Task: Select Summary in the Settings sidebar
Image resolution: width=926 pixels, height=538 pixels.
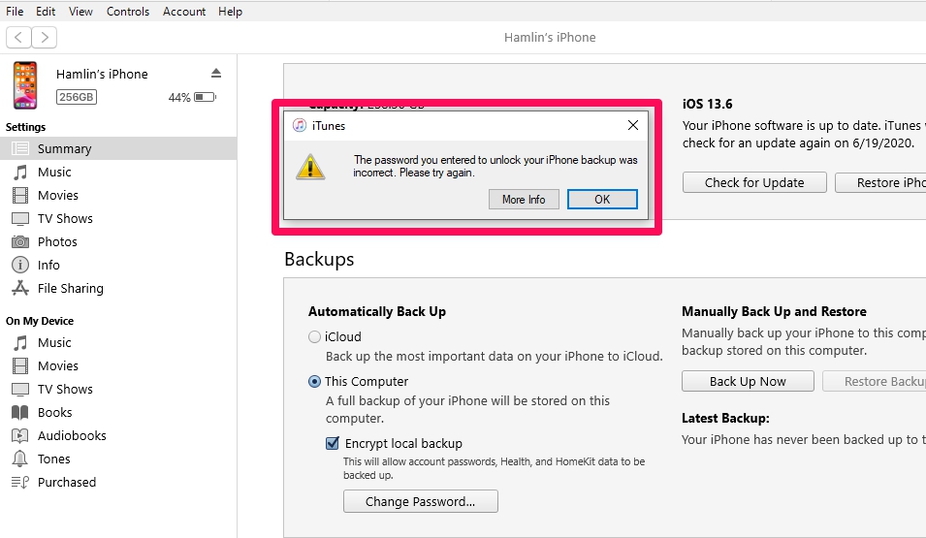Action: [x=118, y=149]
